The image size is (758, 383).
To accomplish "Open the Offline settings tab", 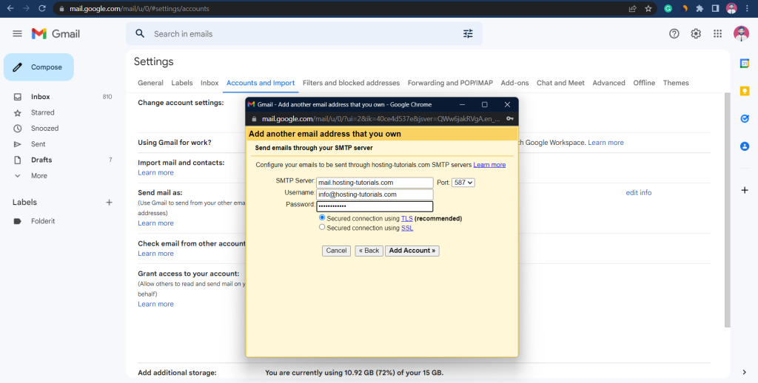I will (644, 83).
